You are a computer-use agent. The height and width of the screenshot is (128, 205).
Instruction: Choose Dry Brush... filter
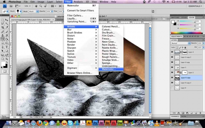[x=111, y=33]
